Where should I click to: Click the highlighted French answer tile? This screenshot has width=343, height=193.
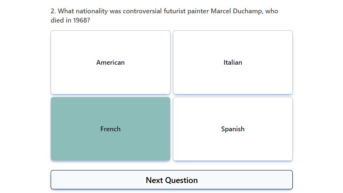[111, 129]
